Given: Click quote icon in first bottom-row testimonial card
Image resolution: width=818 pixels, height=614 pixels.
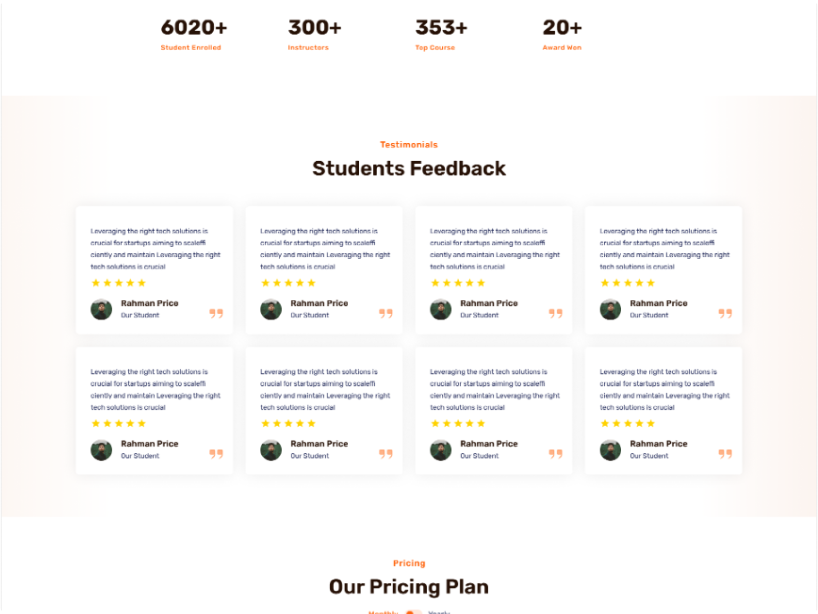Looking at the screenshot, I should tap(216, 454).
